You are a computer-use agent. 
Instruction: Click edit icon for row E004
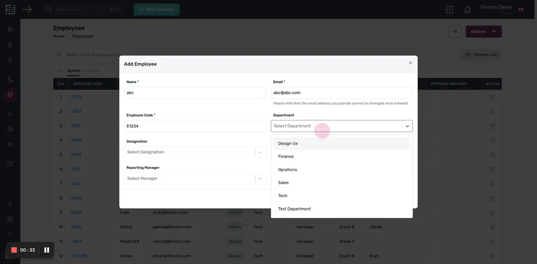pos(492,198)
